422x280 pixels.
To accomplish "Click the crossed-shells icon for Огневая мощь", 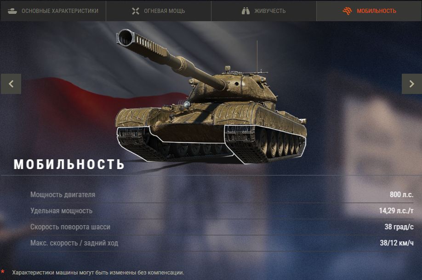I will click(136, 11).
